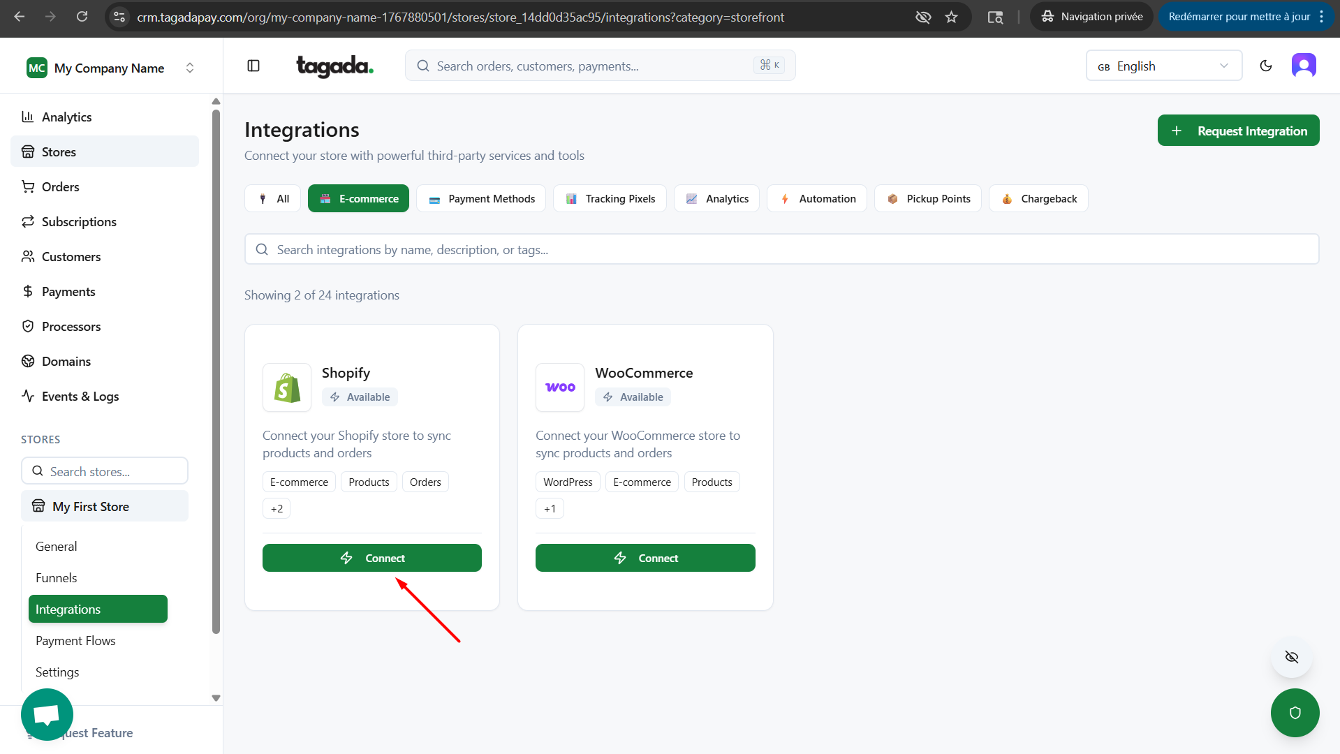Switch to dark mode with moon icon
This screenshot has height=754, width=1340.
click(1265, 66)
